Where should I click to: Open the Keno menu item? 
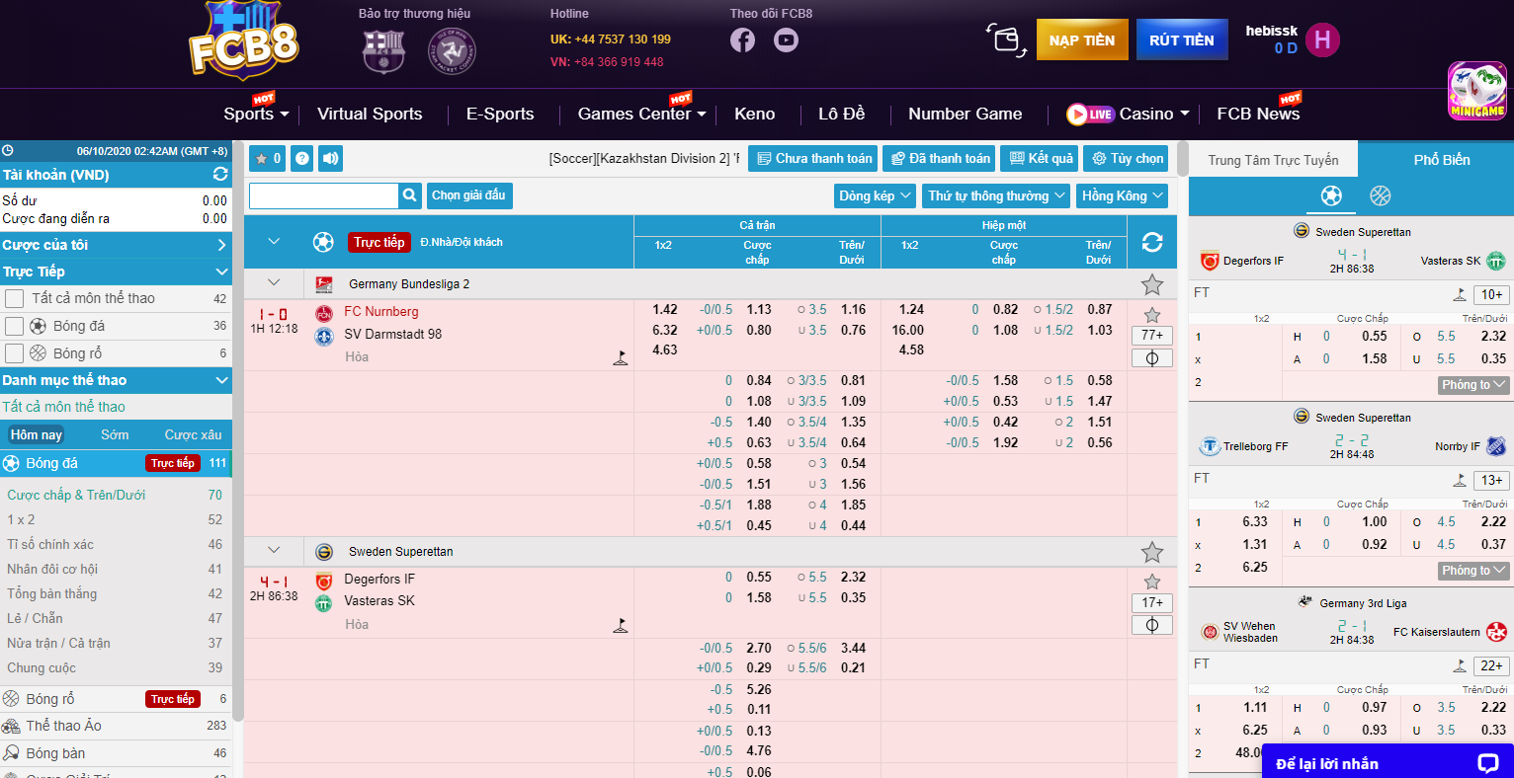(754, 114)
